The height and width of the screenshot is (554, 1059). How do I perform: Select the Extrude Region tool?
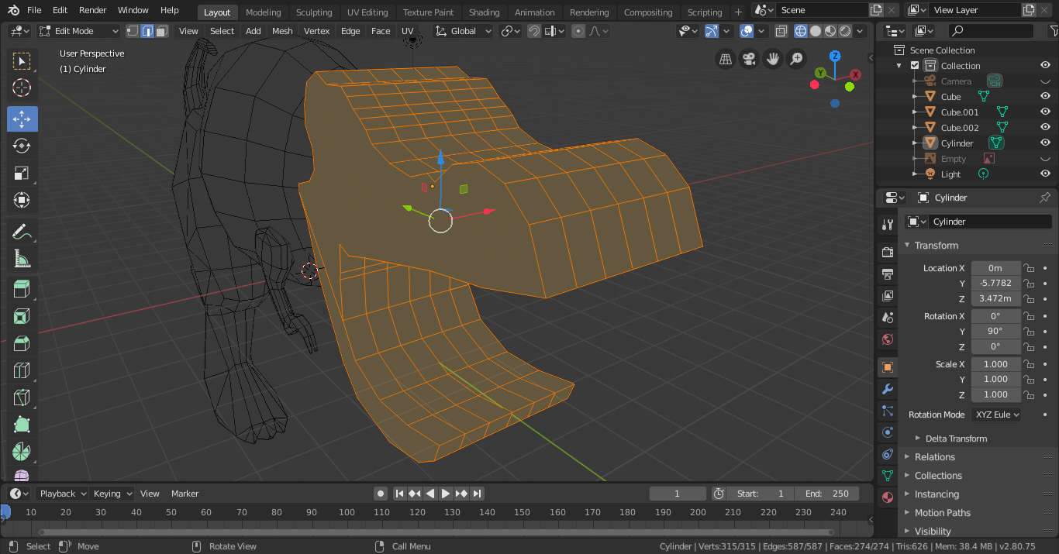click(x=22, y=289)
